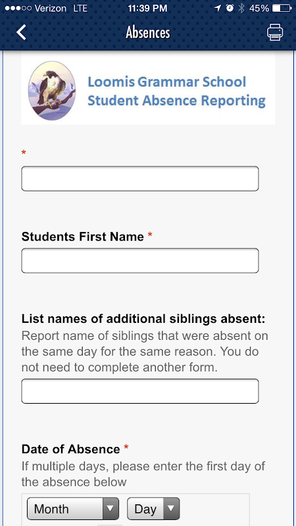296x526 pixels.
Task: Focus the unlabeled required text field
Action: (x=140, y=179)
